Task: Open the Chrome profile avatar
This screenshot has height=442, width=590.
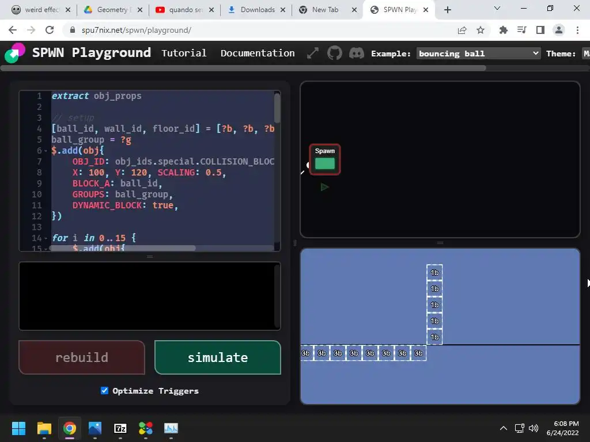Action: [x=559, y=30]
